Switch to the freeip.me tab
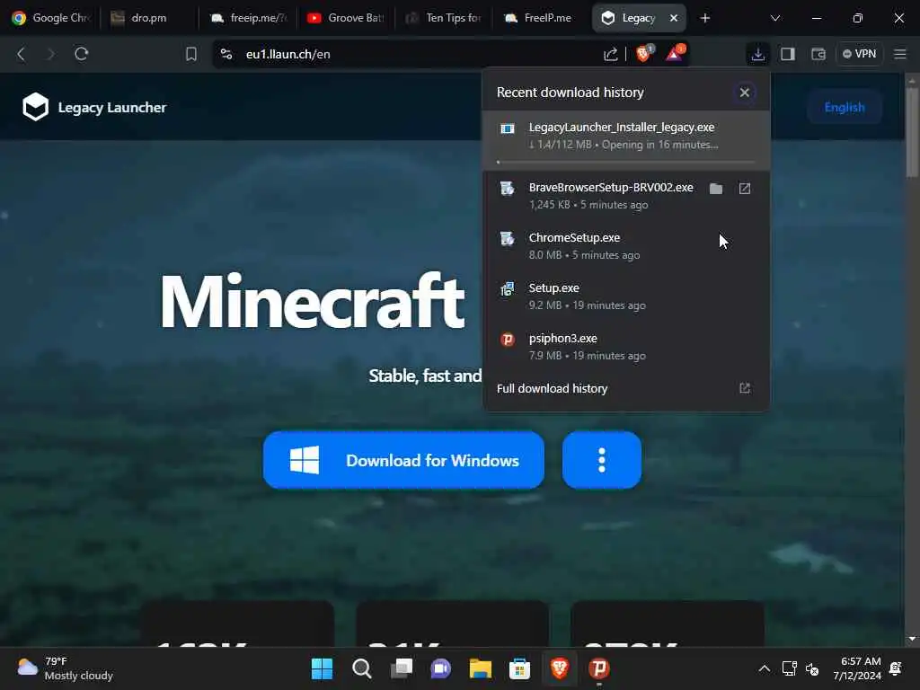The width and height of the screenshot is (920, 690). (x=248, y=18)
